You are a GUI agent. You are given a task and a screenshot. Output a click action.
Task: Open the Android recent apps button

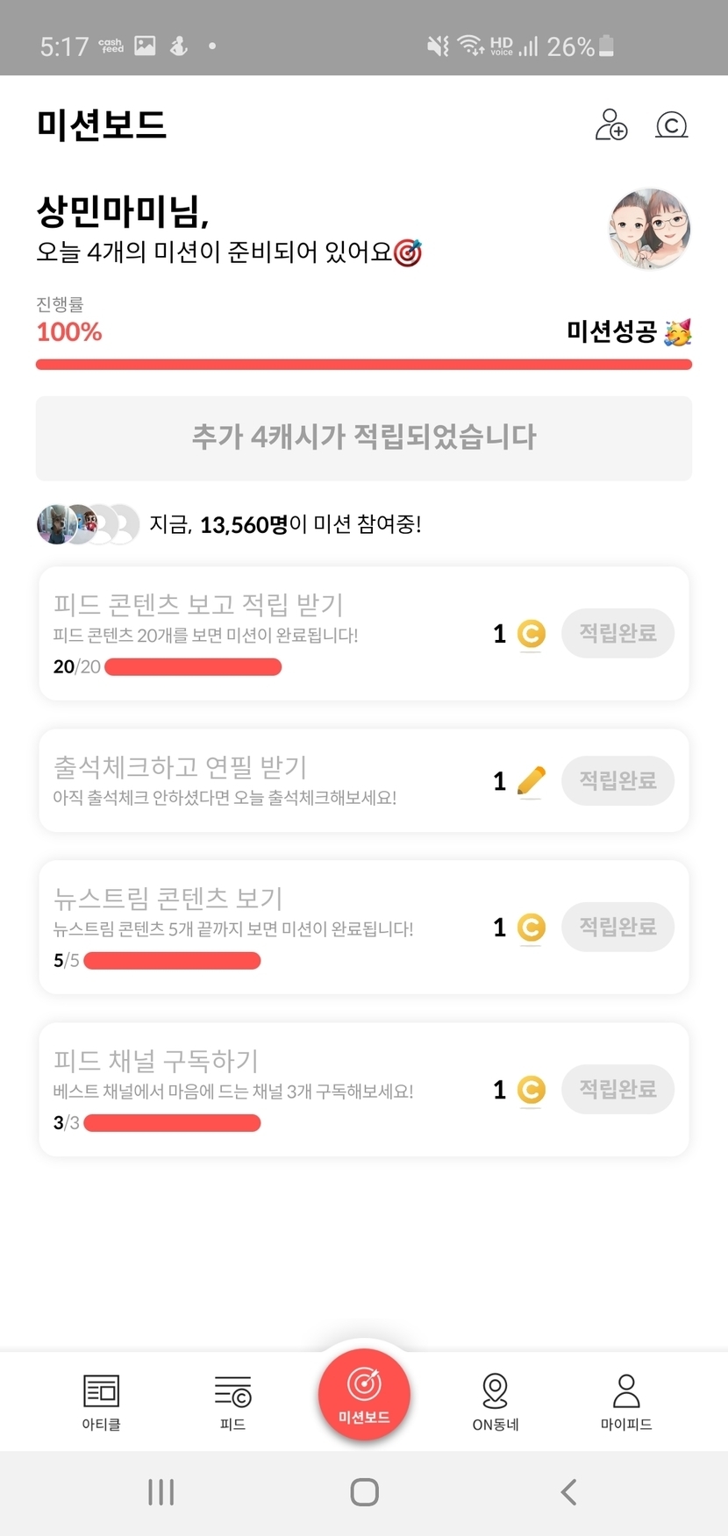161,1491
